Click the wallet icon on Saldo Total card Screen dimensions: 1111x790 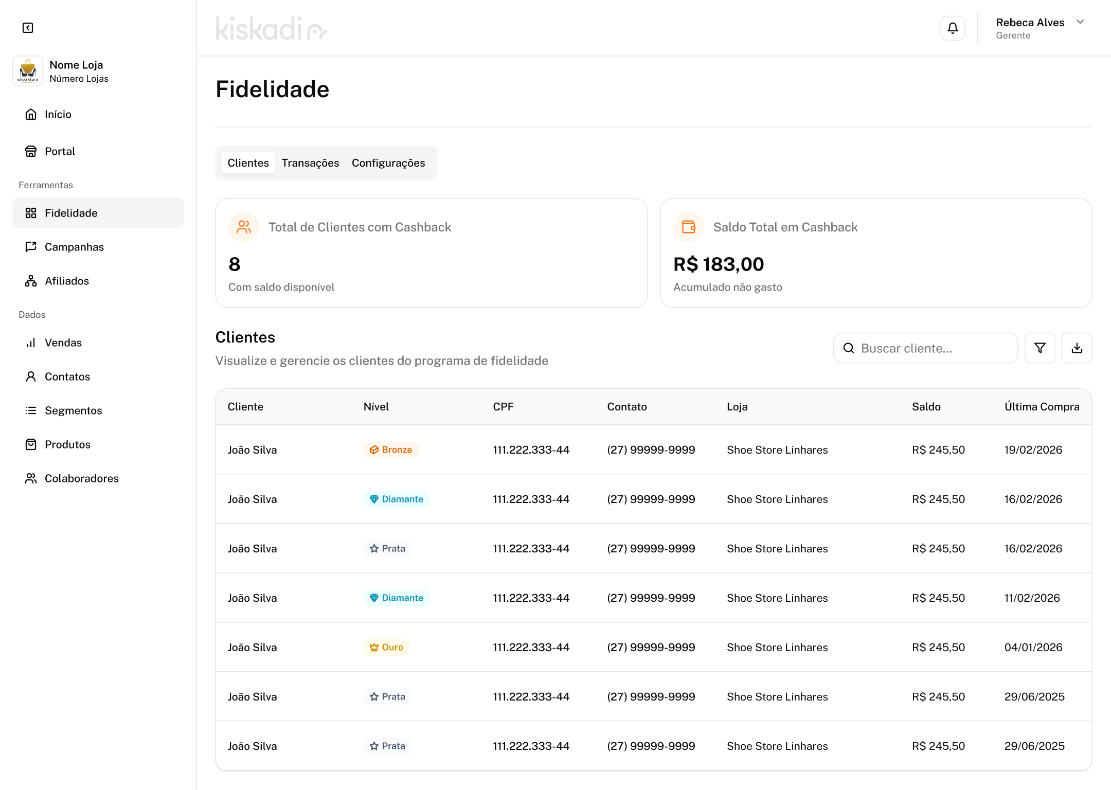(x=689, y=227)
